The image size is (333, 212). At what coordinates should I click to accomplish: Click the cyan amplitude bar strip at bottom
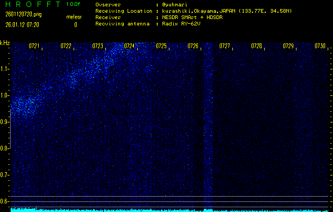[169, 210]
